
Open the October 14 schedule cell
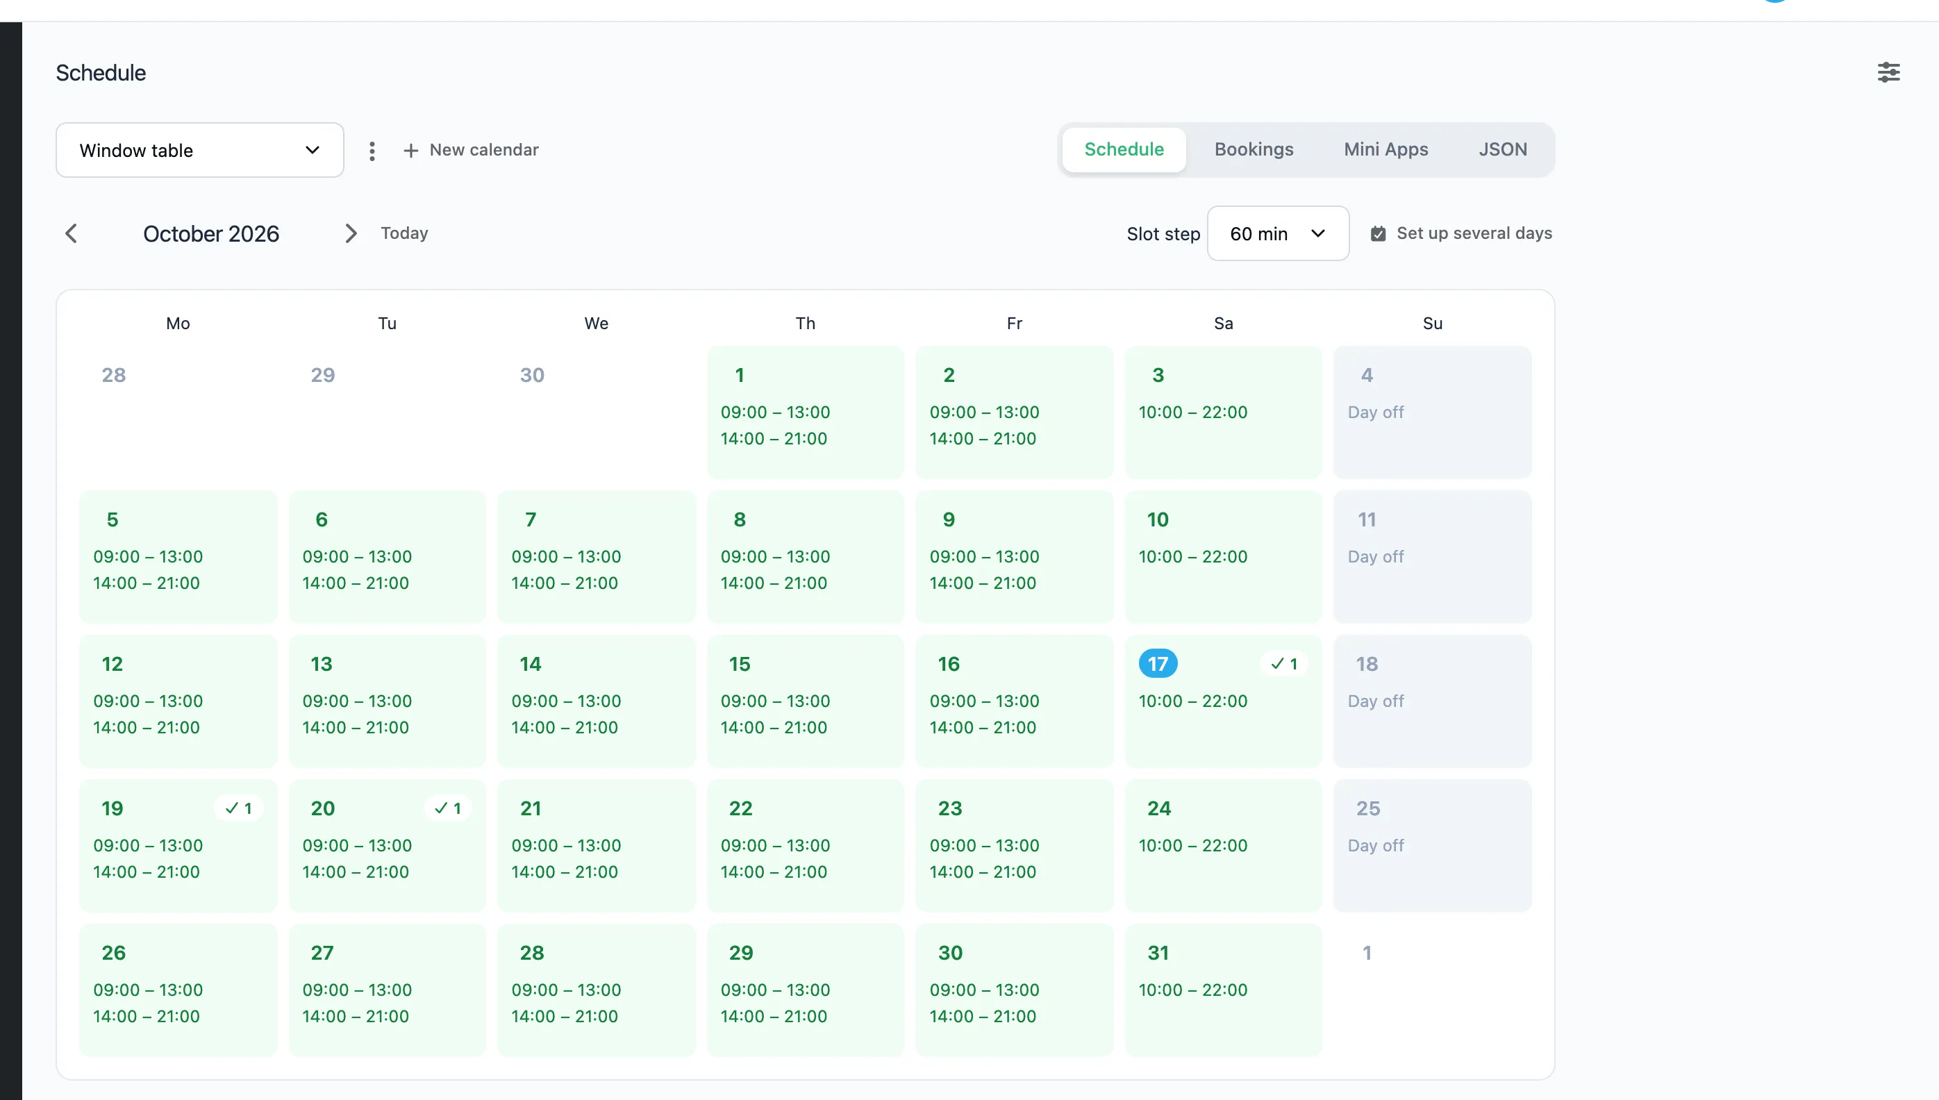pos(596,701)
